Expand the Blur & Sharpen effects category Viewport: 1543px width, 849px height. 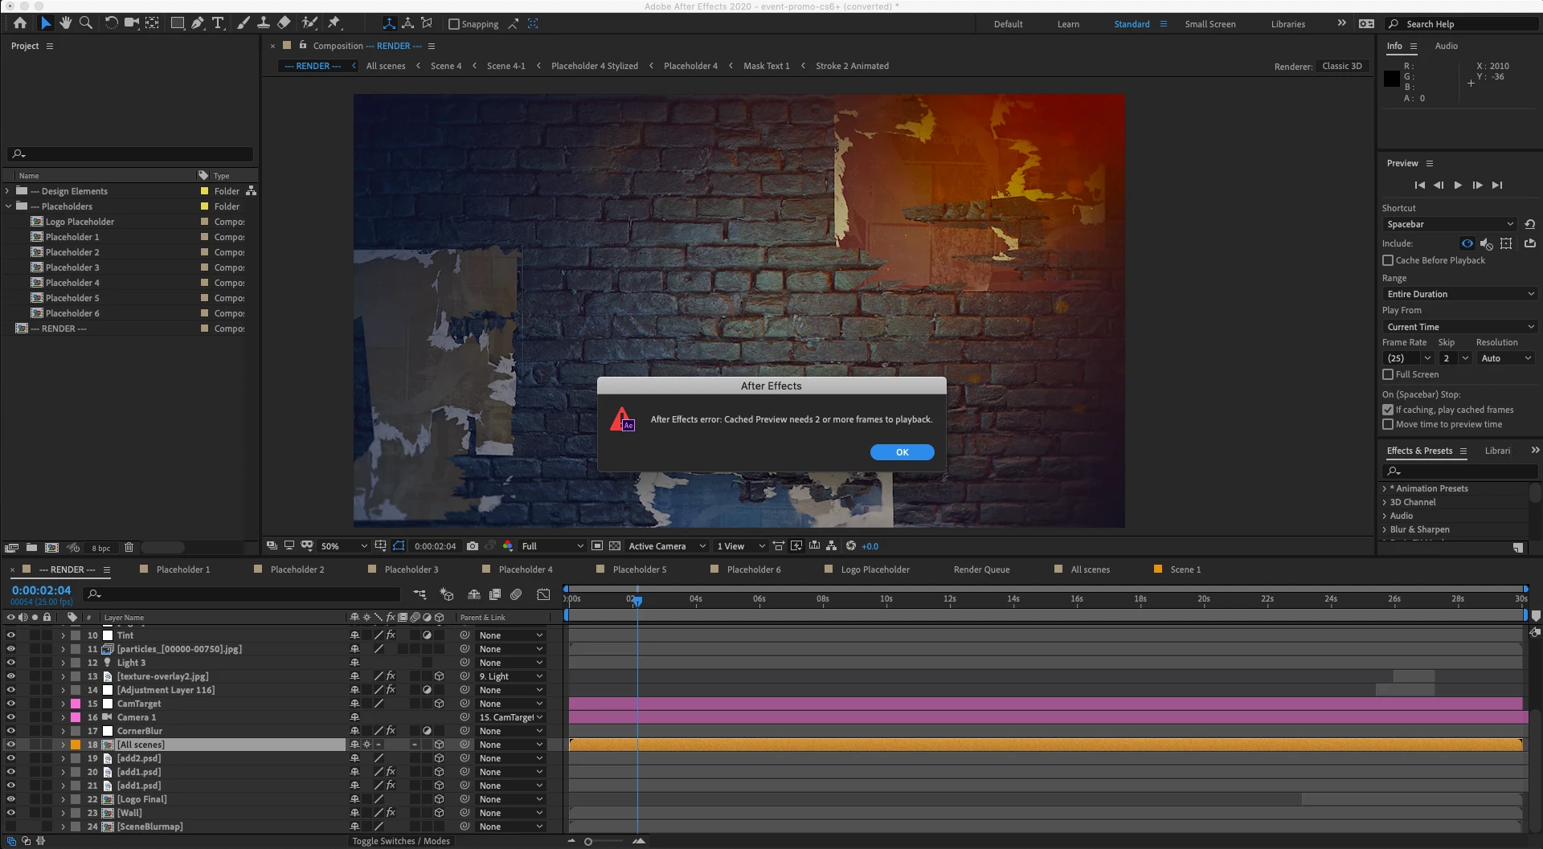coord(1385,529)
